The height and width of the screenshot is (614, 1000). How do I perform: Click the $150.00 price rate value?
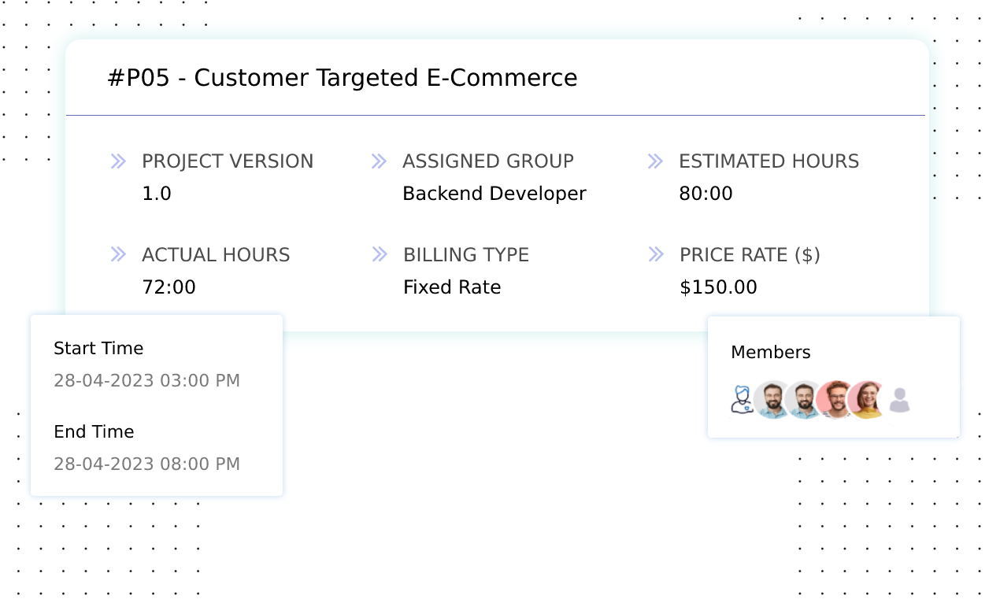point(718,287)
